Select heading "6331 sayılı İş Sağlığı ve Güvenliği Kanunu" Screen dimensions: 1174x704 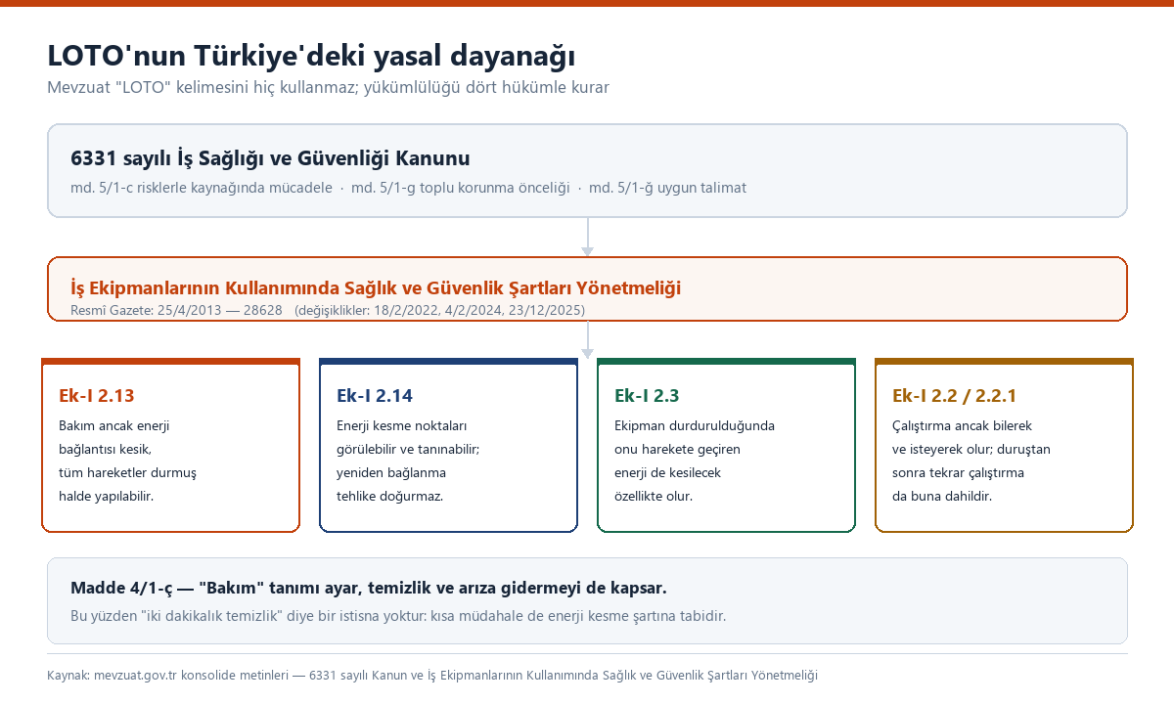271,158
